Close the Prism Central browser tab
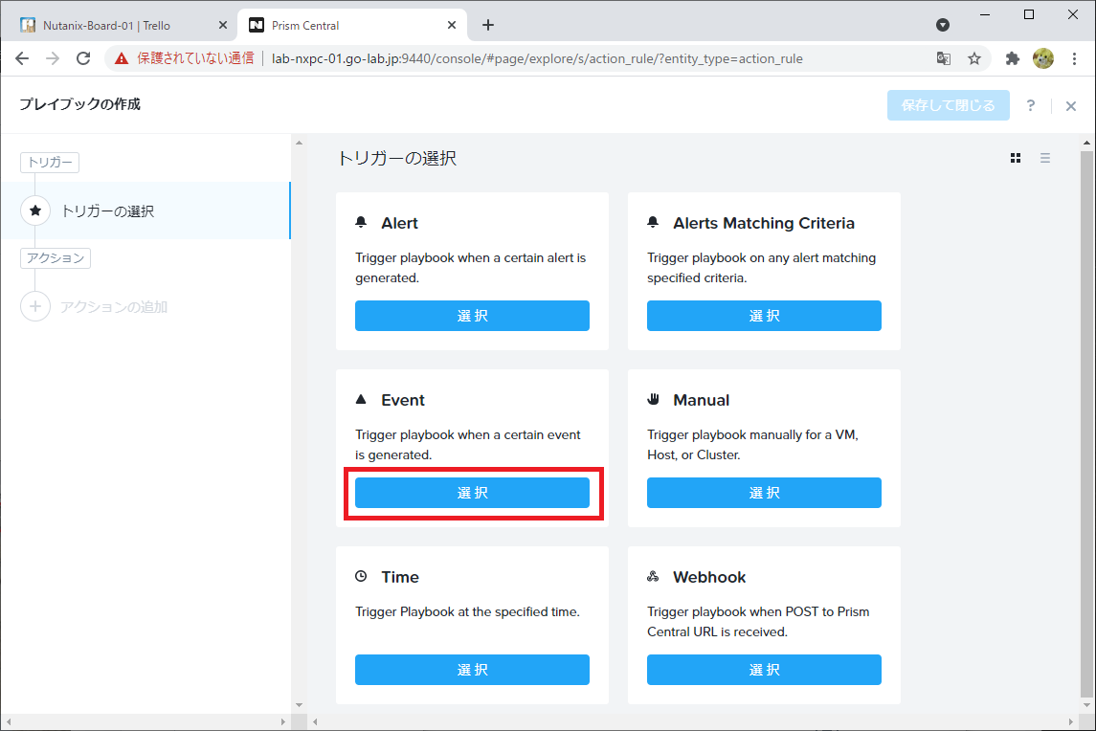Screen dimensions: 1096x731 [452, 25]
